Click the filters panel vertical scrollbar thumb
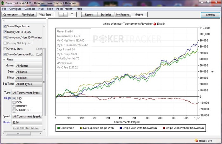This screenshot has height=144, width=222. click(x=44, y=82)
